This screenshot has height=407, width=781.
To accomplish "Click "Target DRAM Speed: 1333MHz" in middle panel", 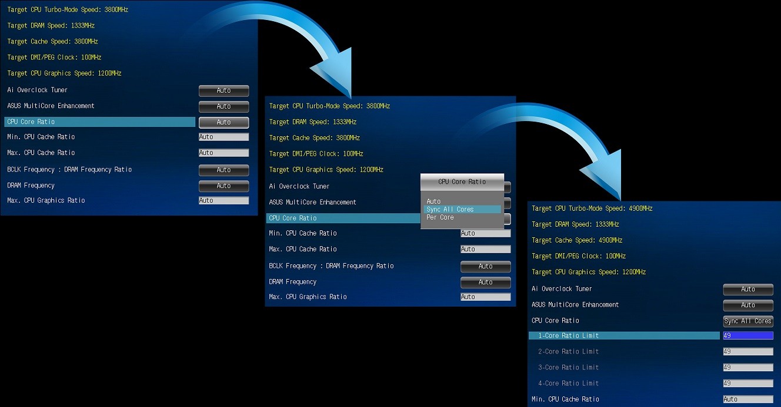I will (x=313, y=122).
